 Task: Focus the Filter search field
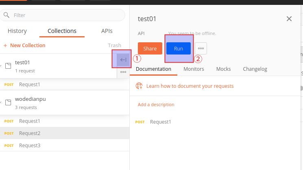[x=62, y=15]
